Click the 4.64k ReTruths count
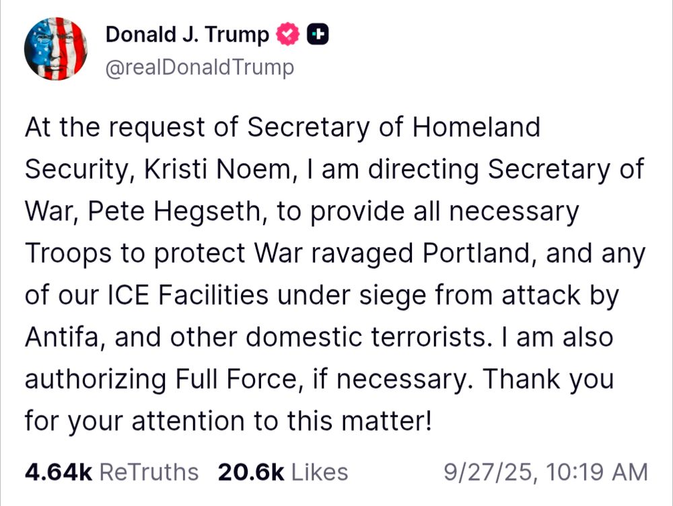This screenshot has width=673, height=506. pos(58,472)
